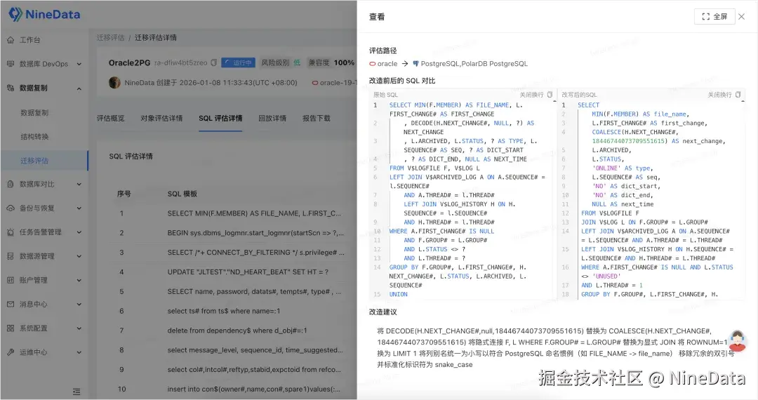Click the 改造建议 suggestion text
This screenshot has height=400, width=758.
pyautogui.click(x=556, y=348)
